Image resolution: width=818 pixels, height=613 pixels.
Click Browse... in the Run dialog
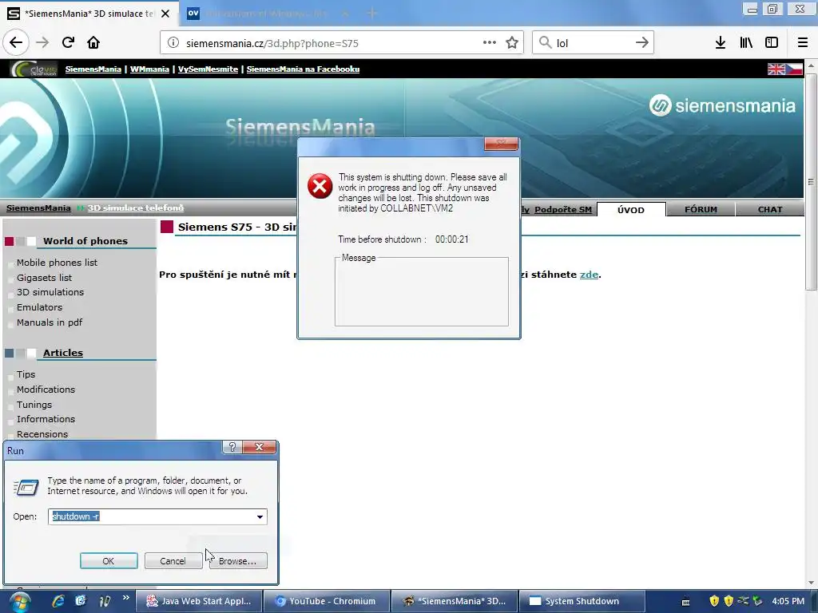(238, 561)
